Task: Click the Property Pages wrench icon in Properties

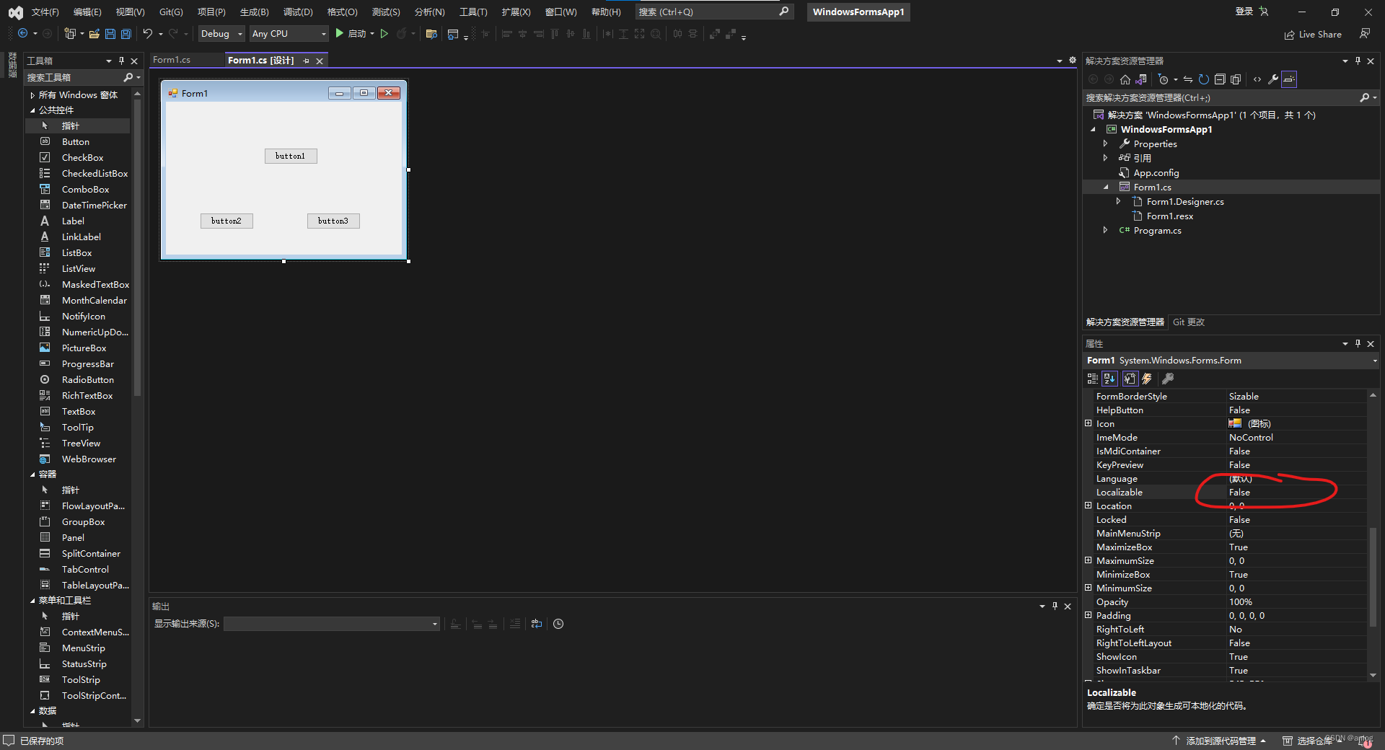Action: point(1168,379)
